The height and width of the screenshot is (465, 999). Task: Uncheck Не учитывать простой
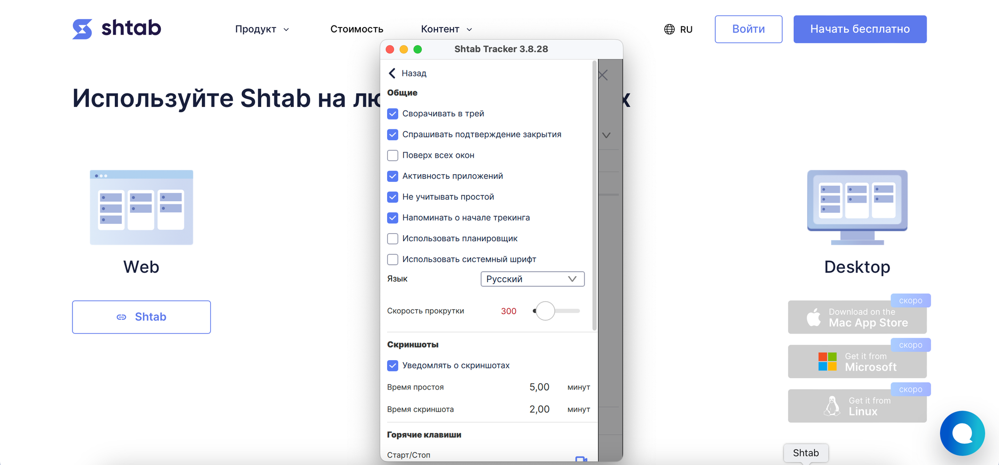coord(393,197)
